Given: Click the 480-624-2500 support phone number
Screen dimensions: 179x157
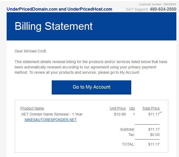Looking at the screenshot, I should coord(163,9).
